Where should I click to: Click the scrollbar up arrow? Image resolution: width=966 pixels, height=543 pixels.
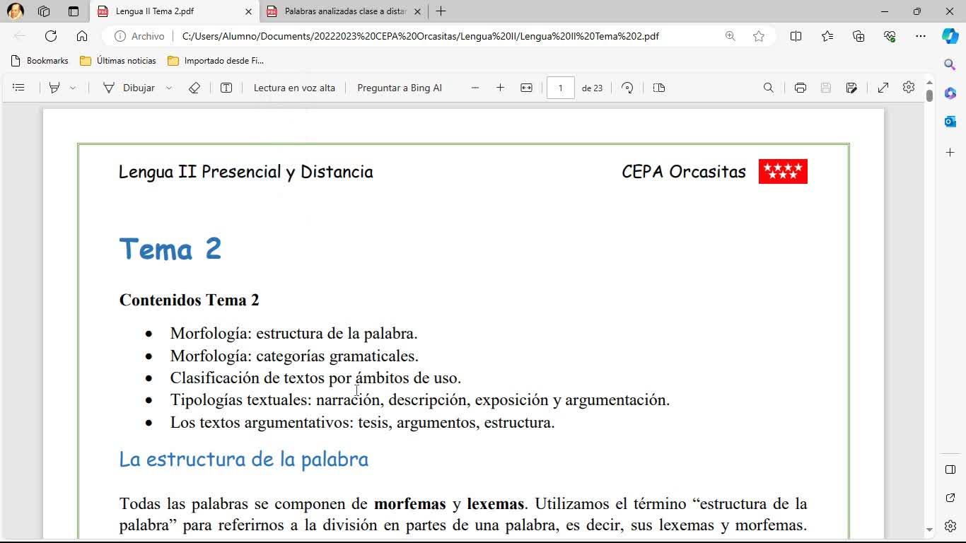click(x=929, y=82)
